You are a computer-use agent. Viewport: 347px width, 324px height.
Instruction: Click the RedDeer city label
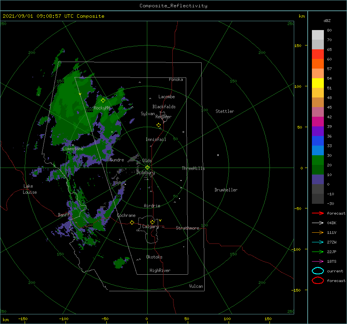tap(163, 117)
